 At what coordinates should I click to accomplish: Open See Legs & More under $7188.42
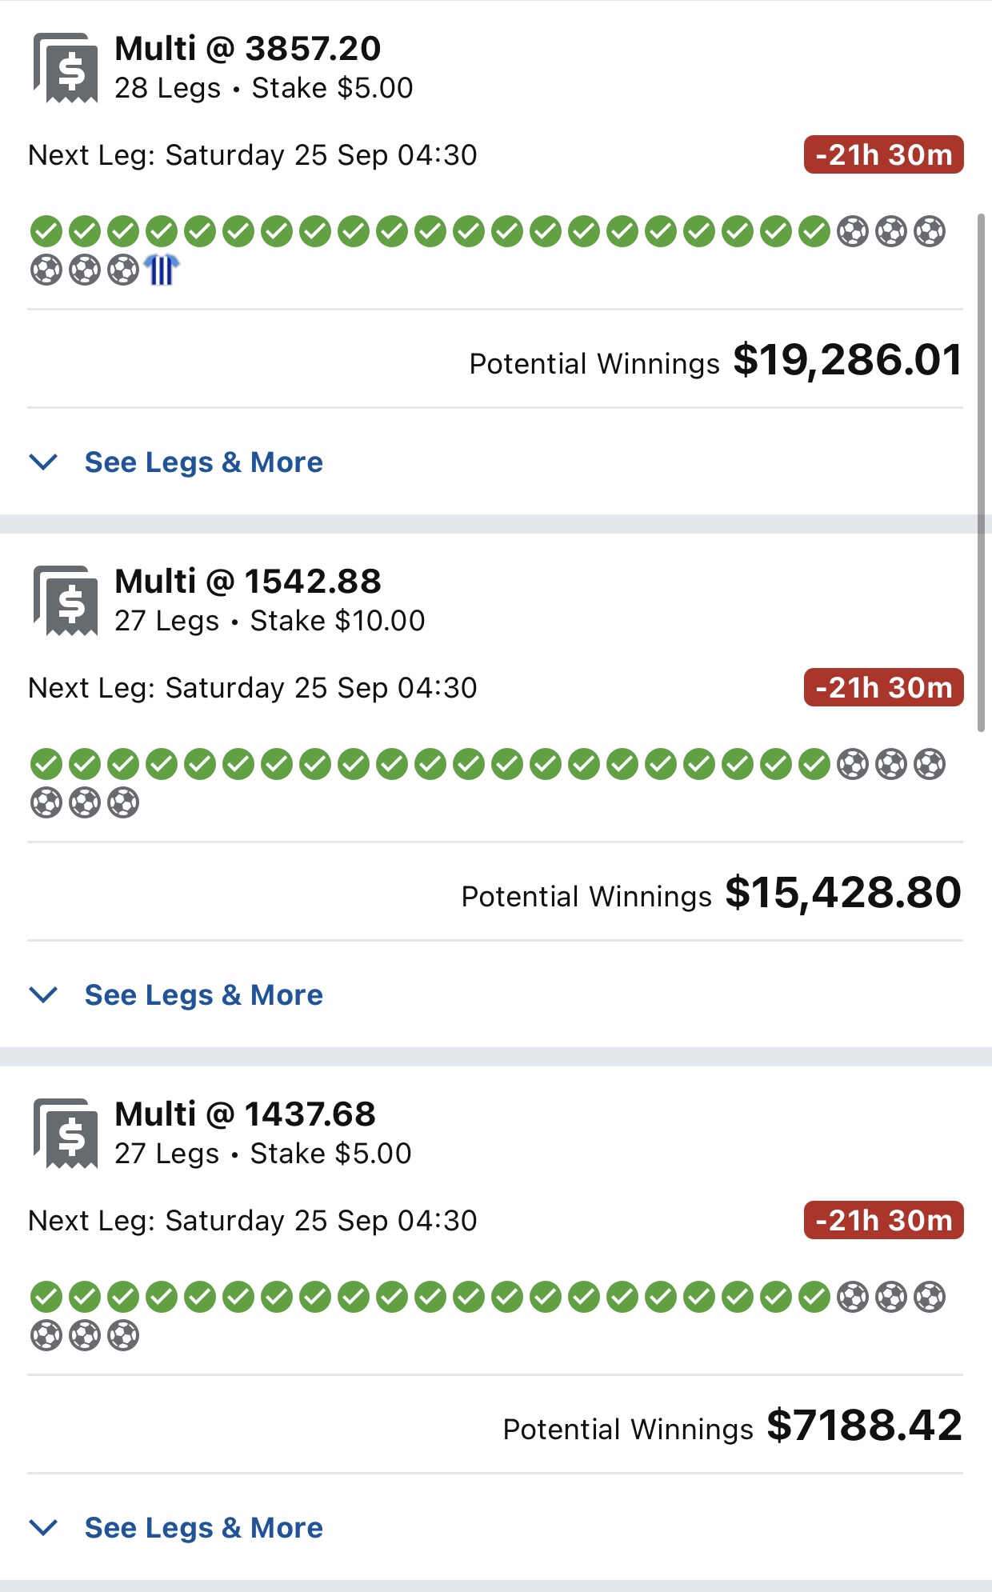point(204,1528)
